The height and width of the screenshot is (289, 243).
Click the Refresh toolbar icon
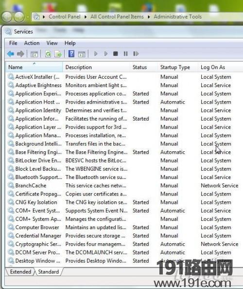(48, 54)
